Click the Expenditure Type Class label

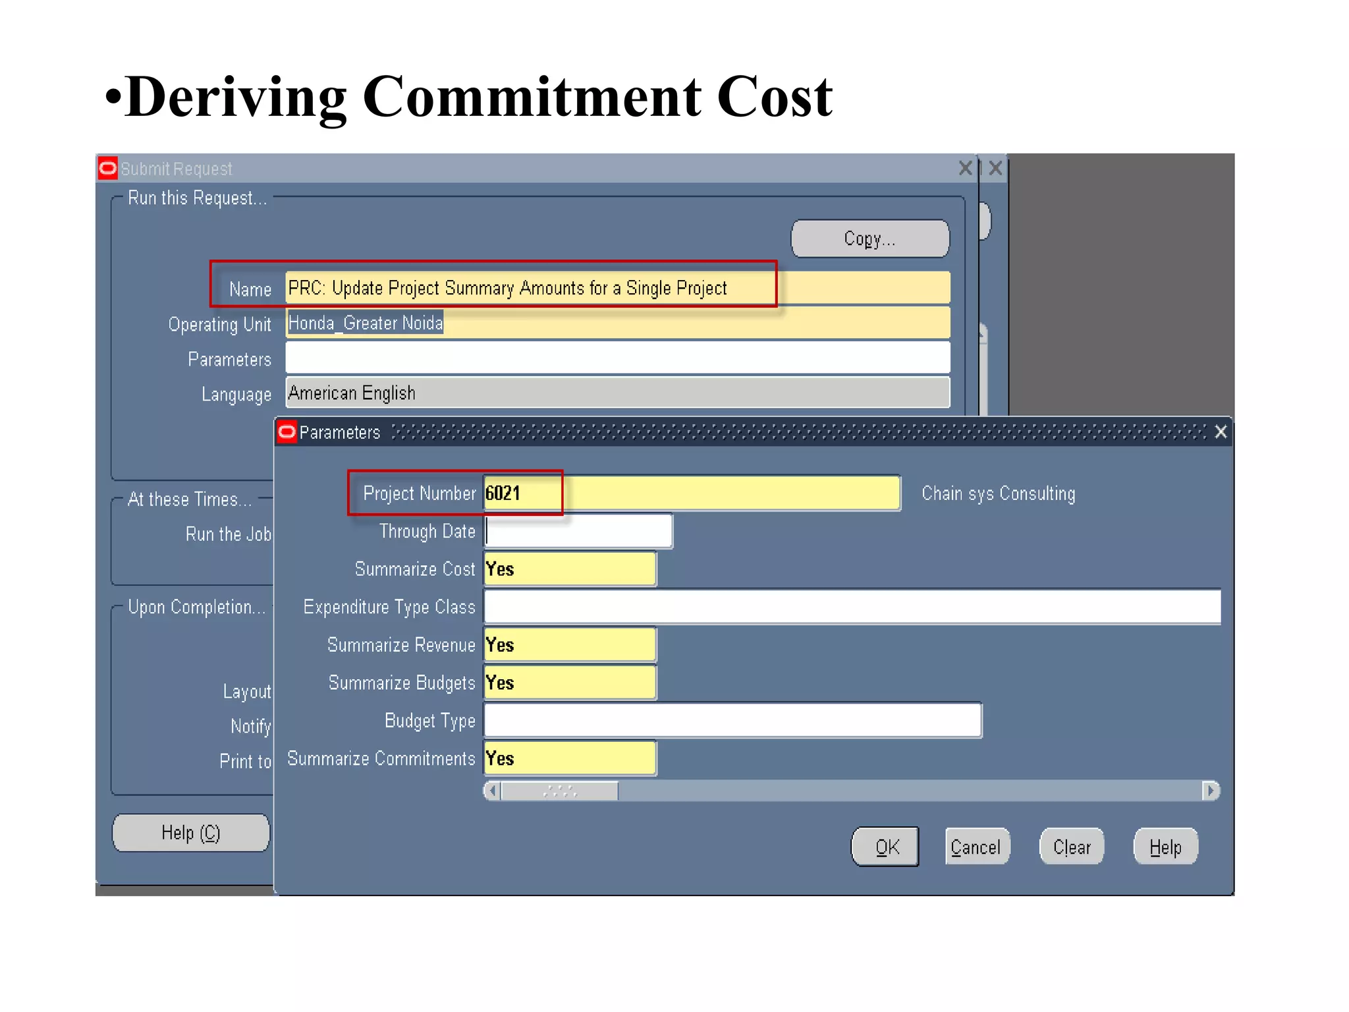(x=389, y=607)
